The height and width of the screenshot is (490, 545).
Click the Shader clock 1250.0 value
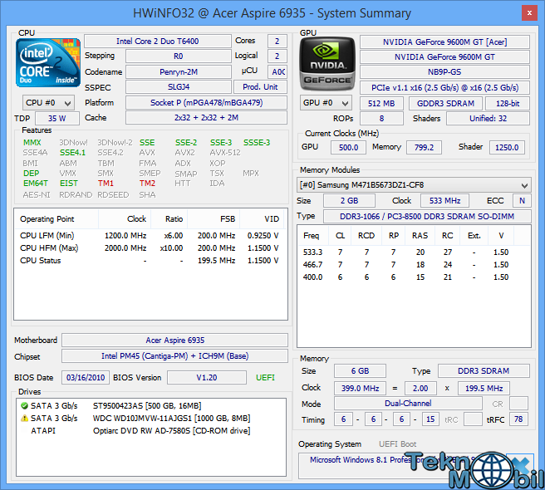click(507, 147)
